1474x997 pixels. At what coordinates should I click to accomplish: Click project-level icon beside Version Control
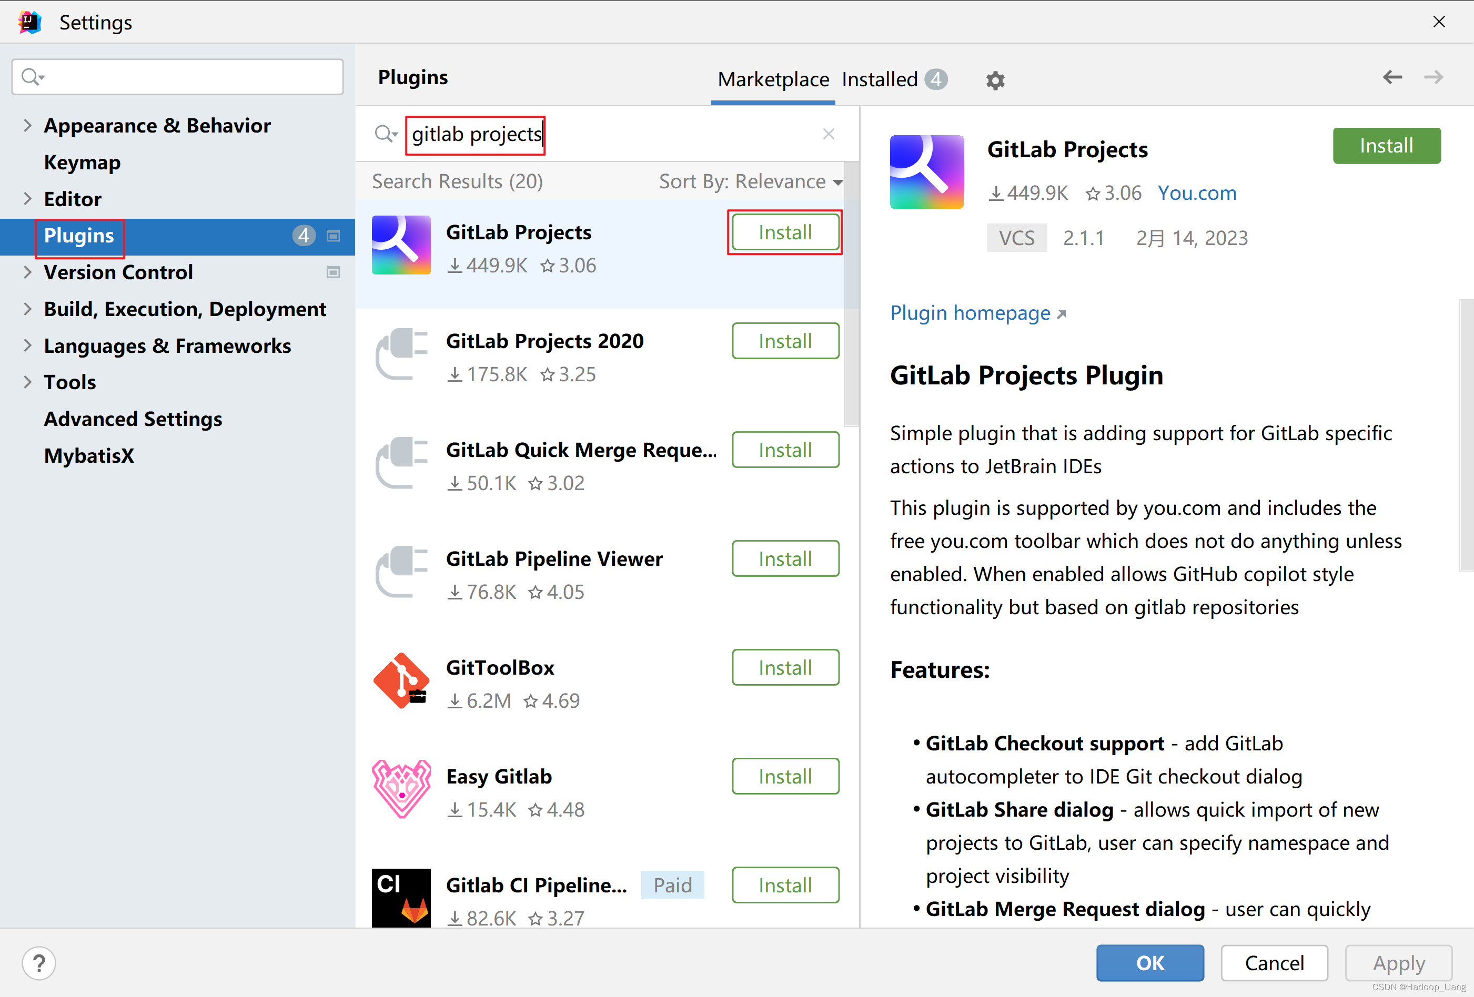tap(333, 272)
